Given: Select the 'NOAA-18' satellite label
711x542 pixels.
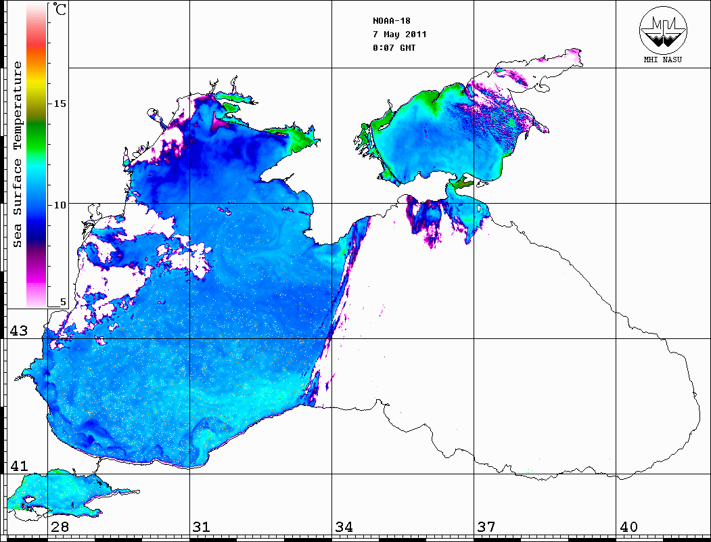Looking at the screenshot, I should coord(392,21).
